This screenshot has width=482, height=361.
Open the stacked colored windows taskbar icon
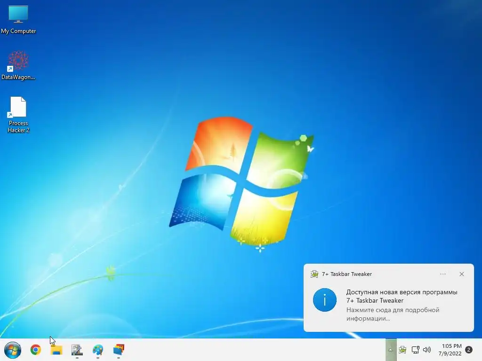coord(119,350)
